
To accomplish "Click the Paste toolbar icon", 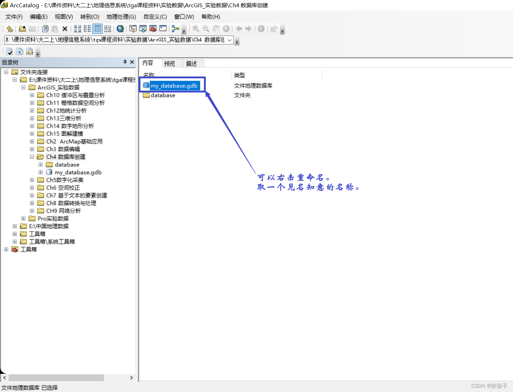I will point(55,29).
